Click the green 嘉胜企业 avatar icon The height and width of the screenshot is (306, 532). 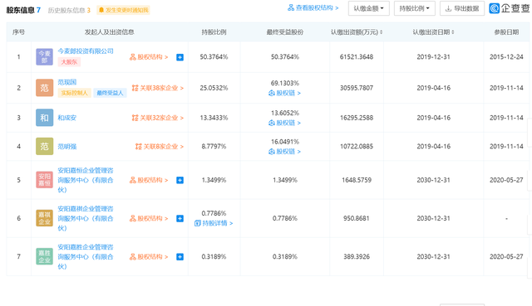(x=44, y=256)
